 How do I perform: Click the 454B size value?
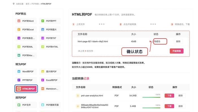pyautogui.click(x=134, y=41)
